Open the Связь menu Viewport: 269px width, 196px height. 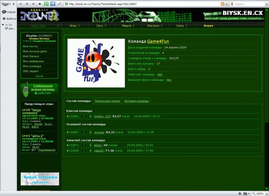182,26
